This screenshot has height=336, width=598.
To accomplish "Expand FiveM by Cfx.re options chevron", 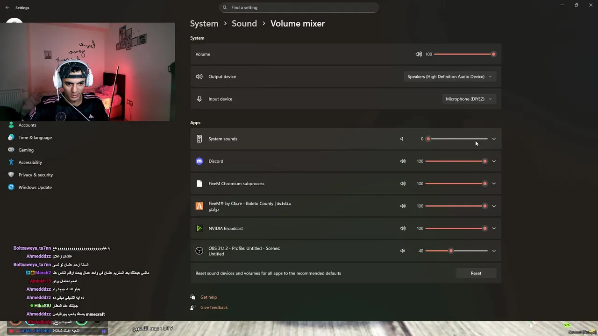I will pyautogui.click(x=494, y=206).
